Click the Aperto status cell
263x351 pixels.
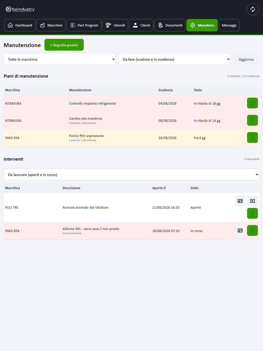point(196,207)
